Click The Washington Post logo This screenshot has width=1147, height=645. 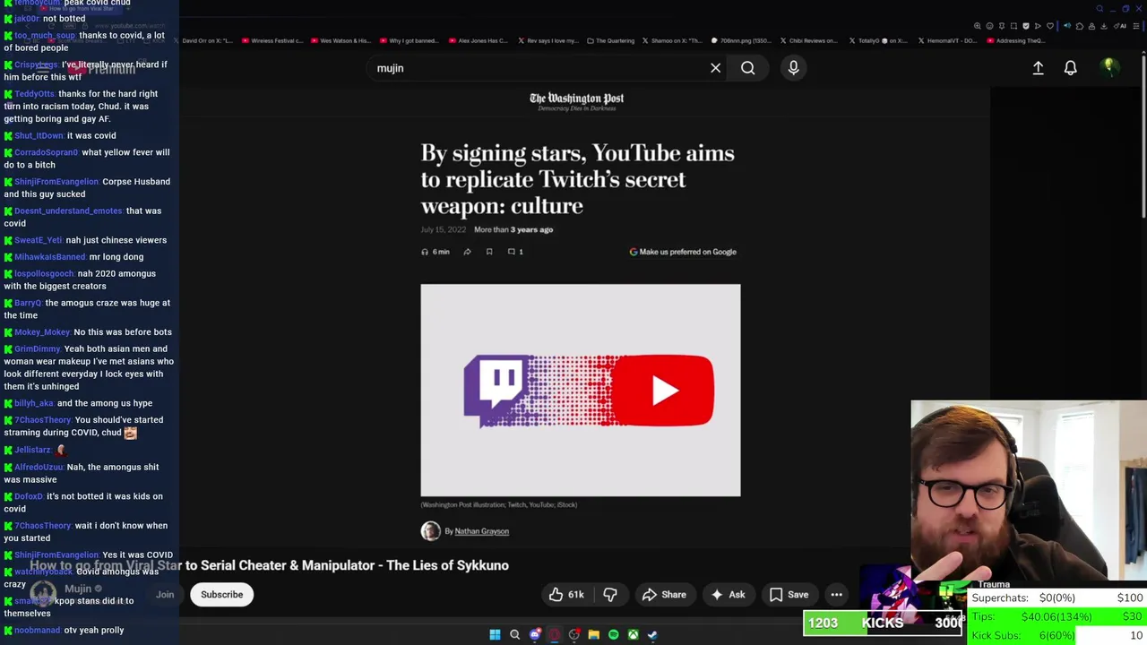click(x=576, y=101)
